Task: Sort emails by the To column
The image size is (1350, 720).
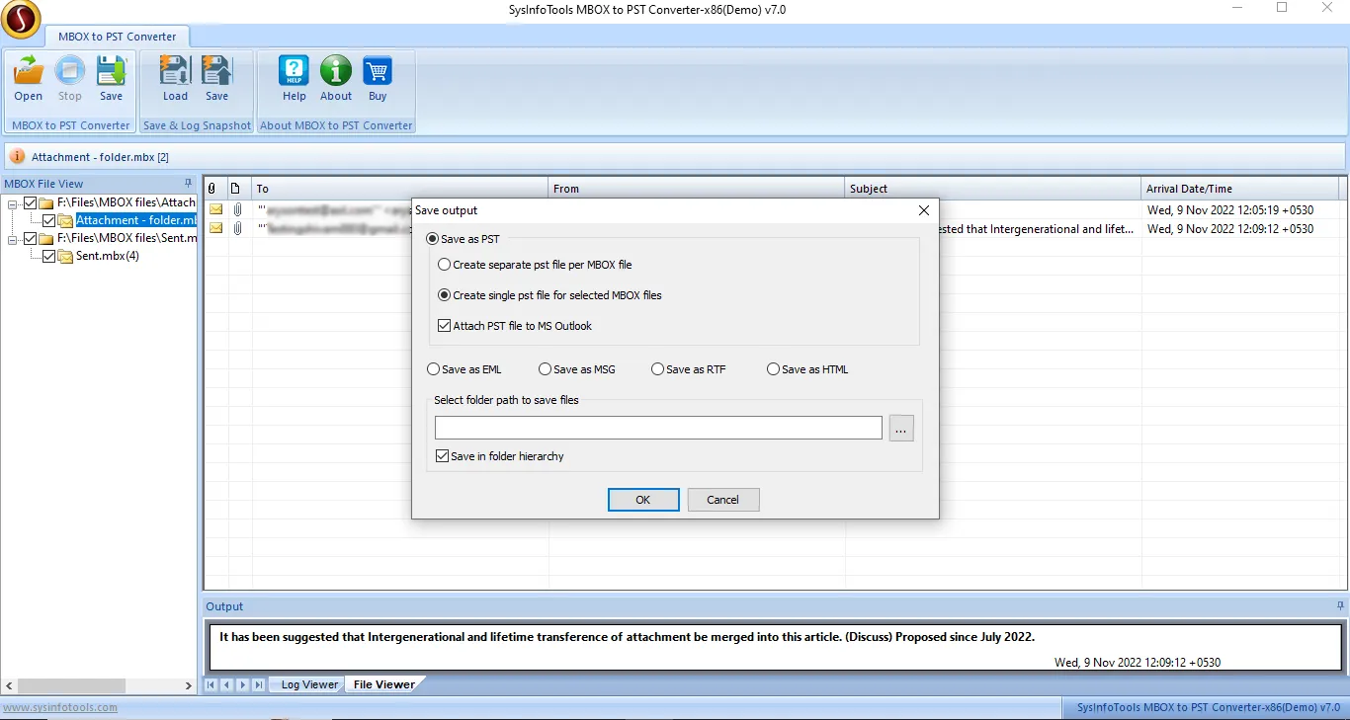Action: point(400,189)
